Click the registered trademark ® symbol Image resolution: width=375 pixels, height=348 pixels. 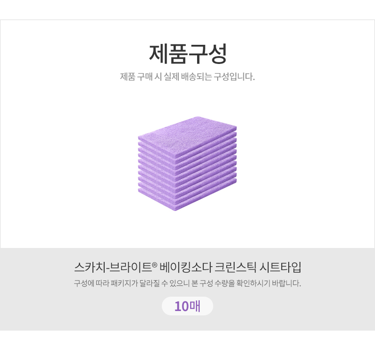[154, 264]
